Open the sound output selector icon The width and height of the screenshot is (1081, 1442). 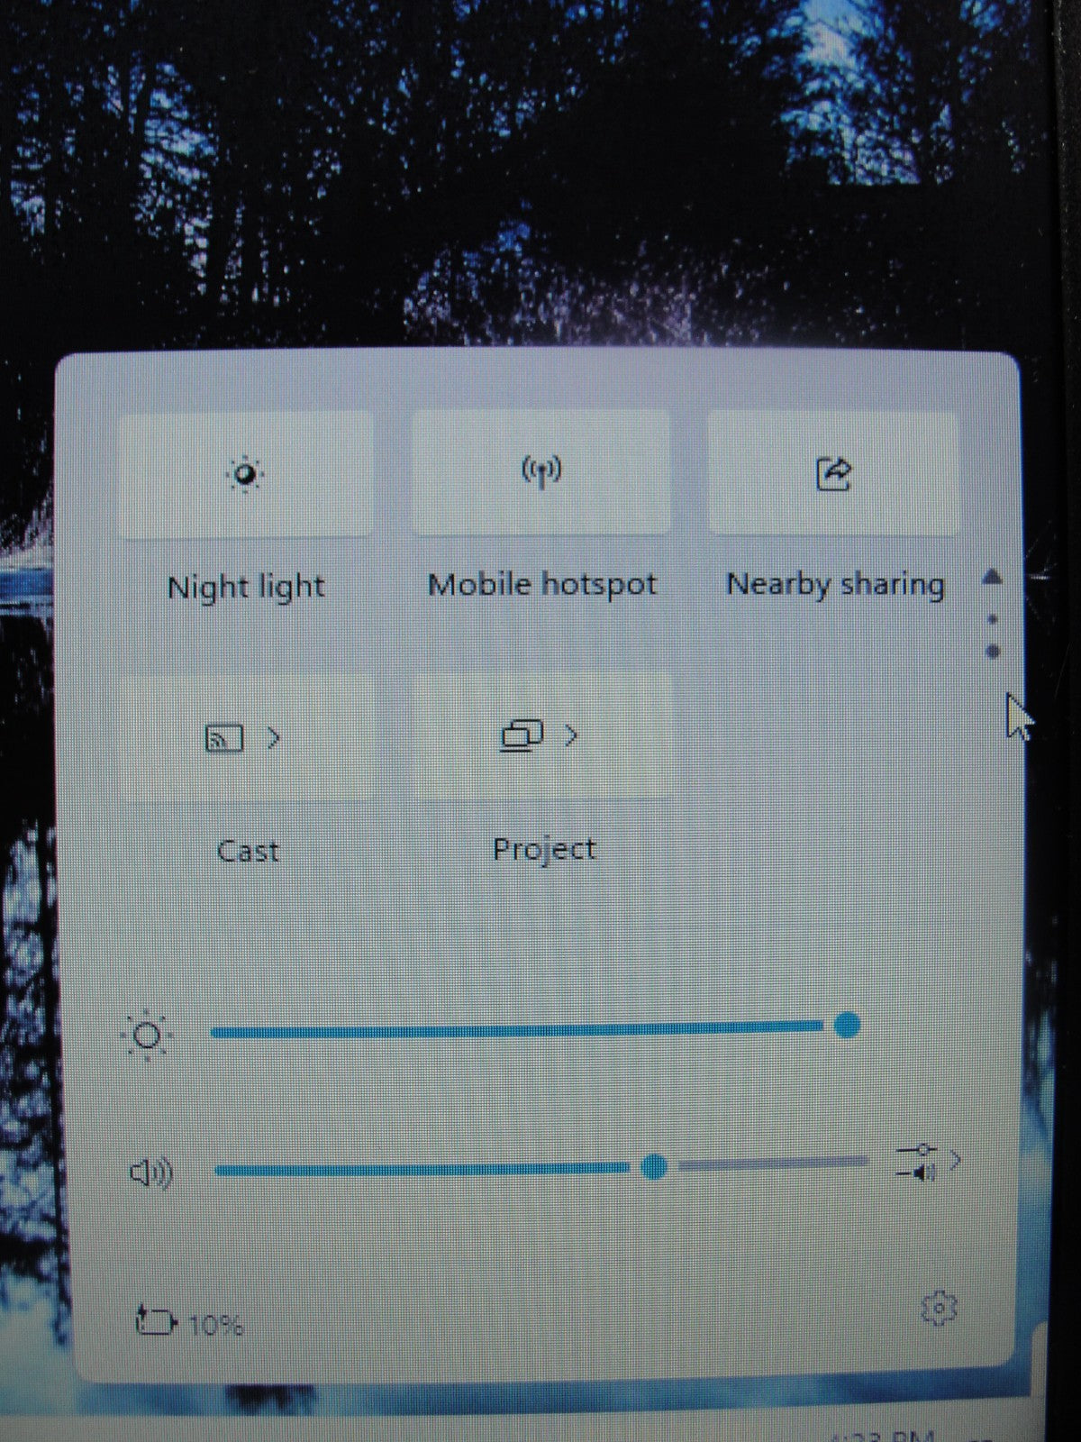(916, 1162)
